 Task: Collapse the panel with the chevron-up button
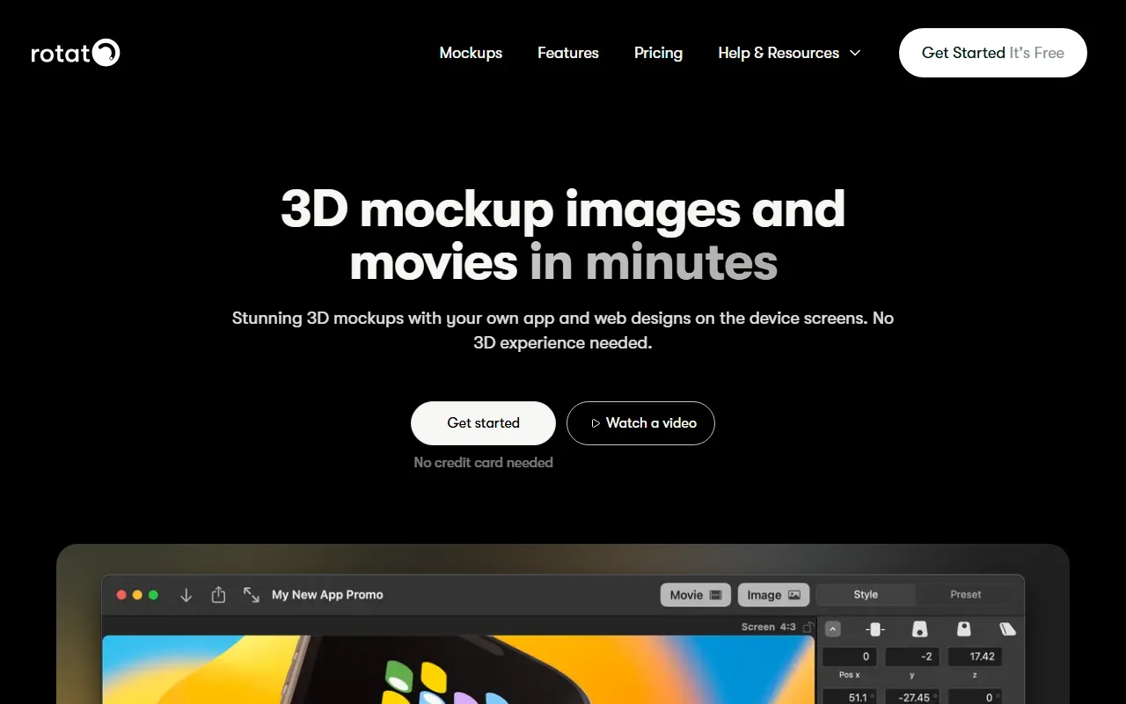point(833,629)
